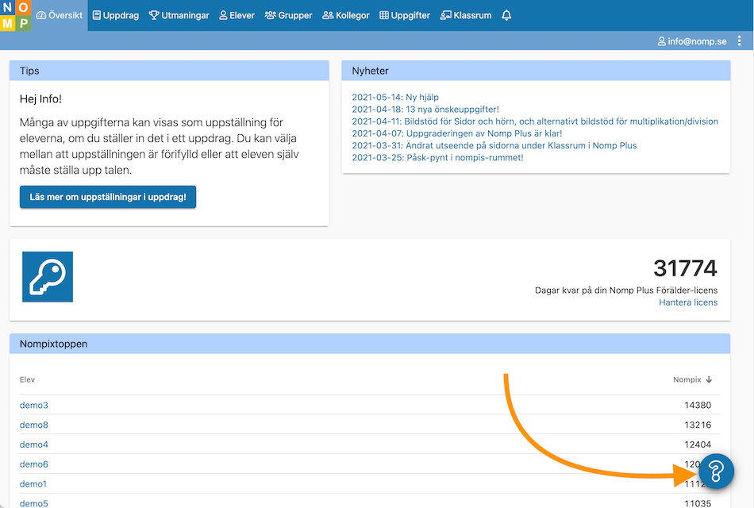Go to Uppdrag menu item
The height and width of the screenshot is (508, 754).
pyautogui.click(x=115, y=15)
